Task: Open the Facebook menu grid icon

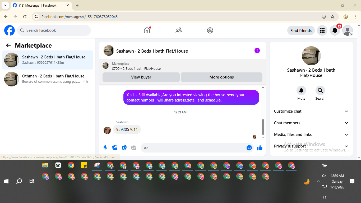Action: pyautogui.click(x=322, y=30)
